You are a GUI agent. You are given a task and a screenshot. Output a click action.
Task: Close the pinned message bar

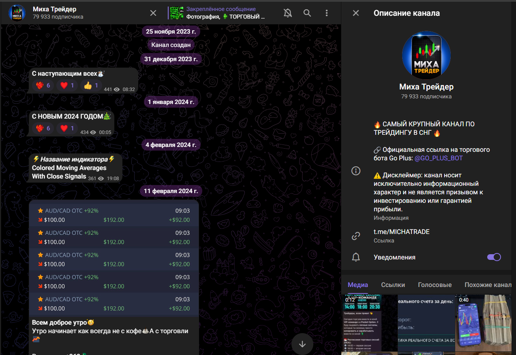click(153, 13)
